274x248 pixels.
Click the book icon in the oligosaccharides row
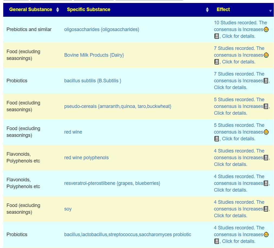point(217,36)
